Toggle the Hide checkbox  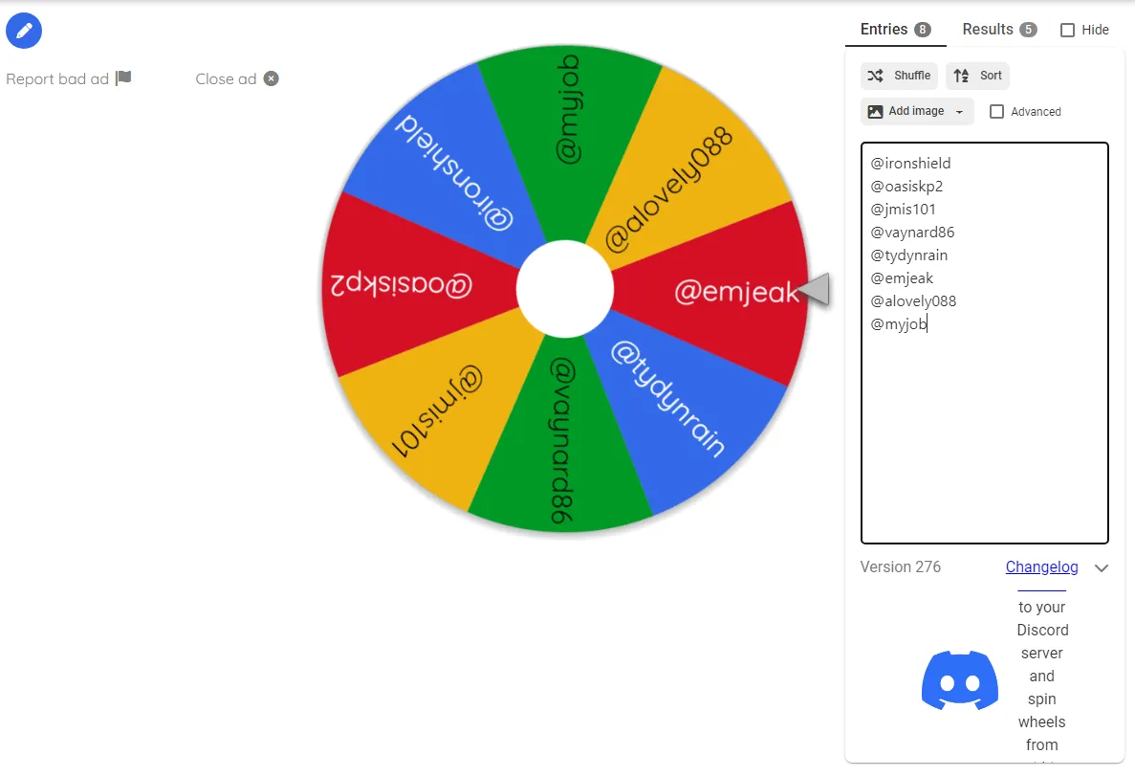pyautogui.click(x=1067, y=30)
